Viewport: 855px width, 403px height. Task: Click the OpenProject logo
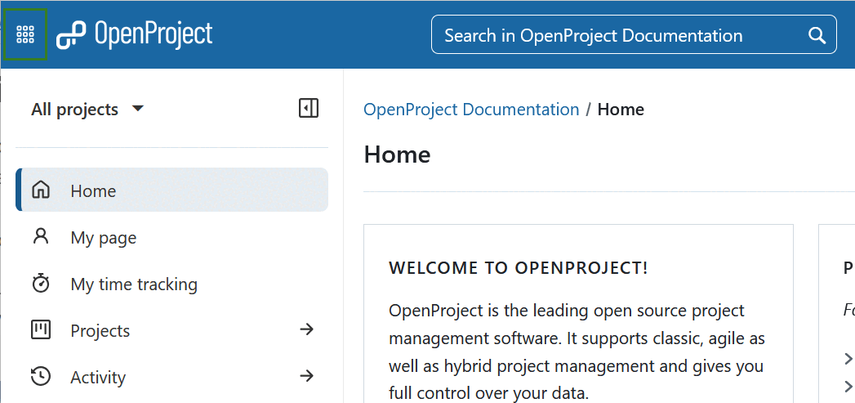(135, 34)
